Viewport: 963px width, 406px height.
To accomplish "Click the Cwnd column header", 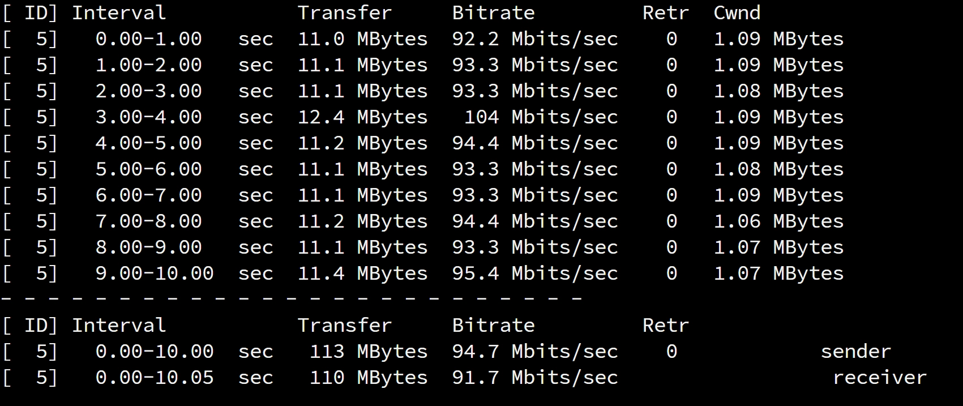I will (x=737, y=12).
